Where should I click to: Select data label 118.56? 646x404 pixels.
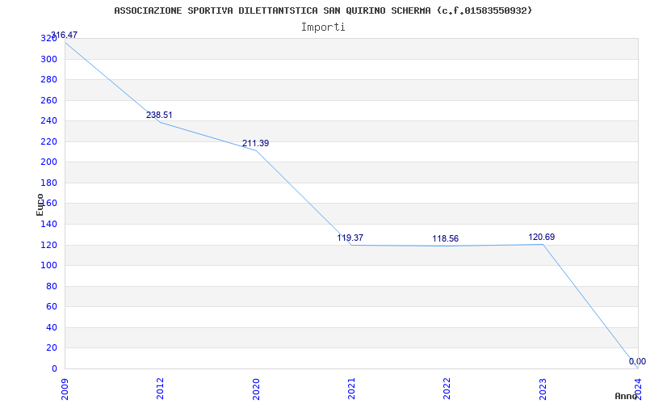pos(446,238)
